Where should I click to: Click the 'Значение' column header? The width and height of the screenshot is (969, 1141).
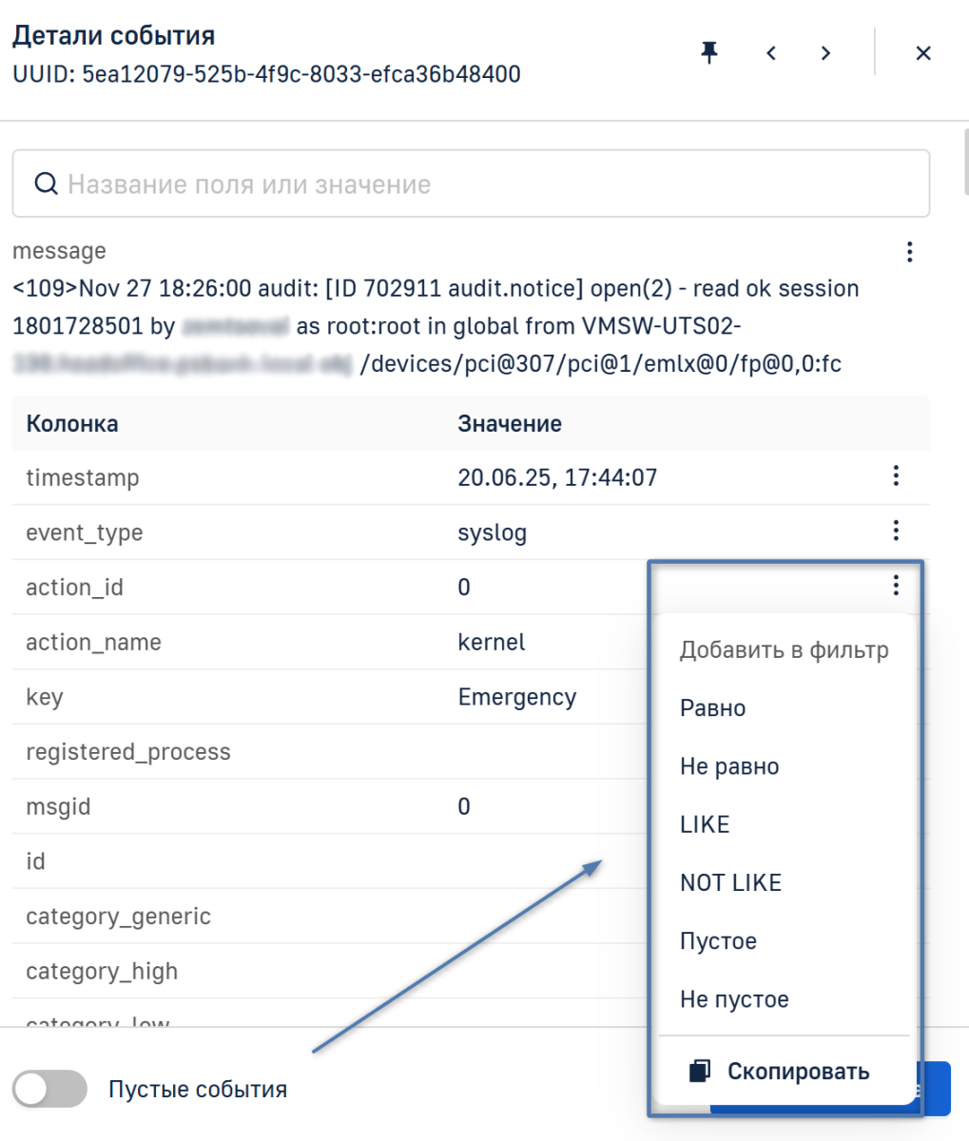tap(510, 424)
